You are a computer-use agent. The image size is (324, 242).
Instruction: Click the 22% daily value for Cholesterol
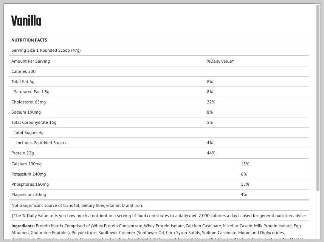click(x=211, y=102)
